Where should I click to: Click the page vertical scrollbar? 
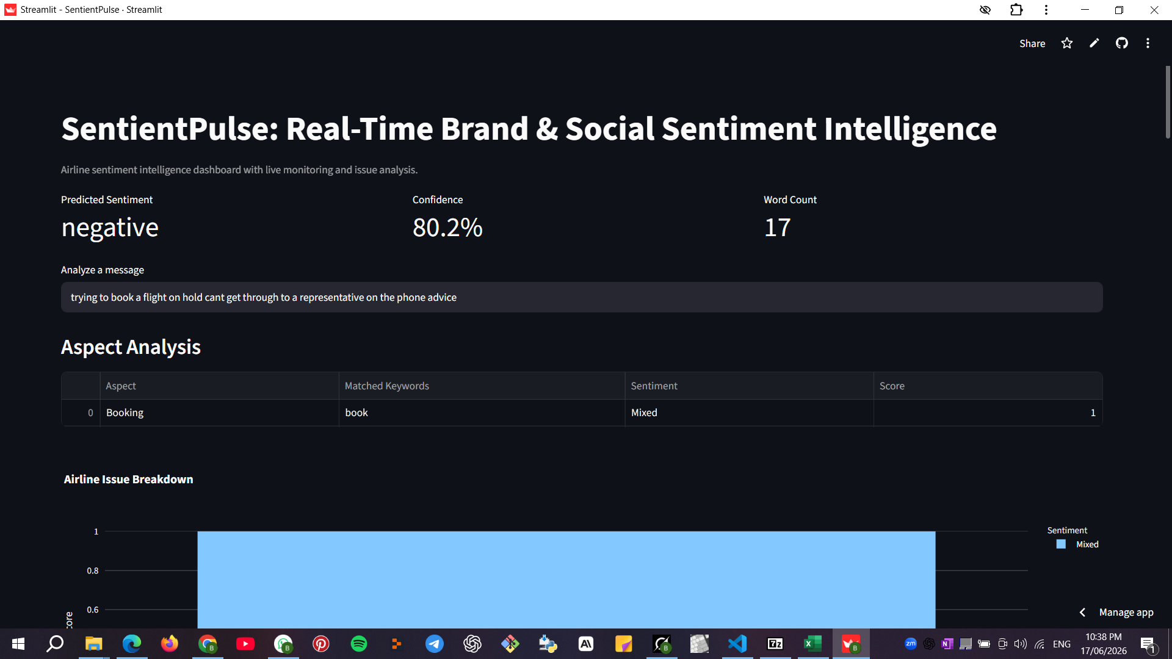pos(1168,102)
